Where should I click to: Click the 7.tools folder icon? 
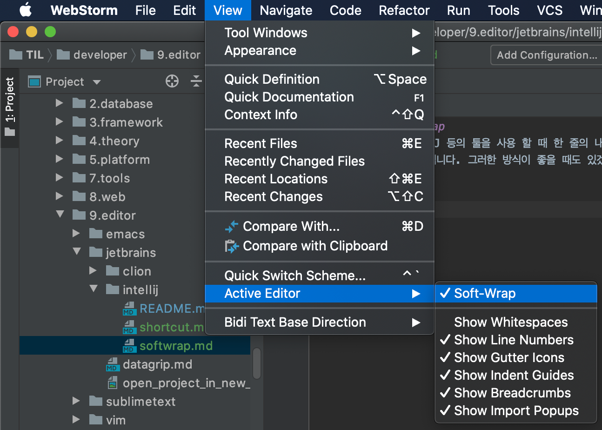[x=79, y=178]
